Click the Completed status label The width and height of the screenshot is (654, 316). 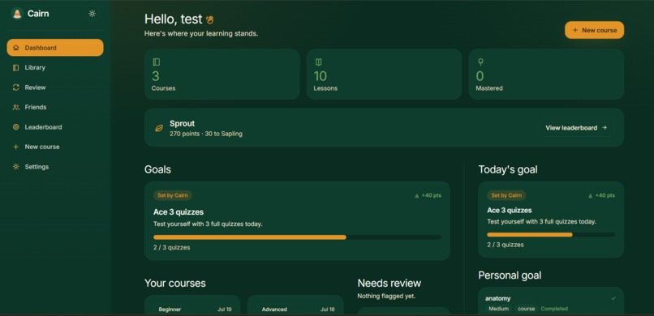(x=554, y=309)
